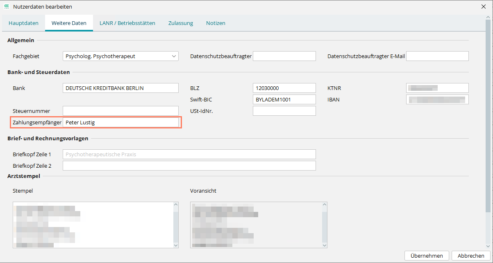Click the Bank name field

click(120, 88)
